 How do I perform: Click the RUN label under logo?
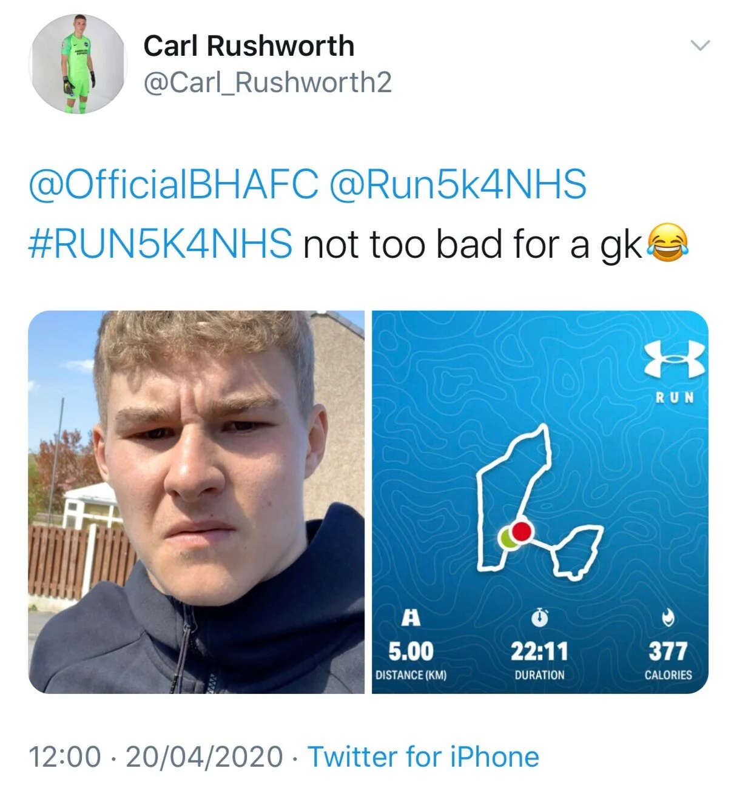click(675, 398)
